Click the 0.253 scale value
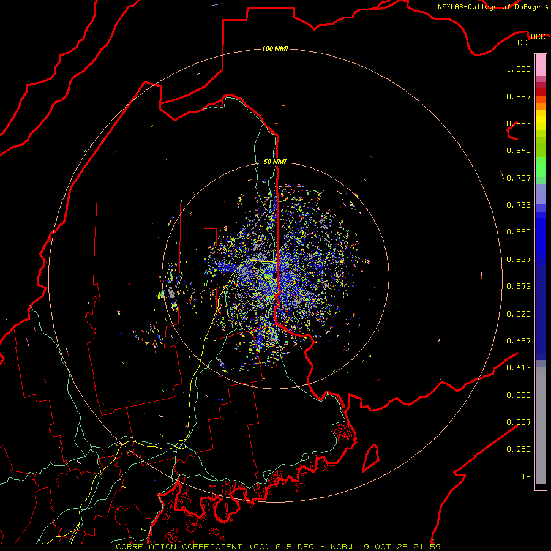 click(519, 449)
